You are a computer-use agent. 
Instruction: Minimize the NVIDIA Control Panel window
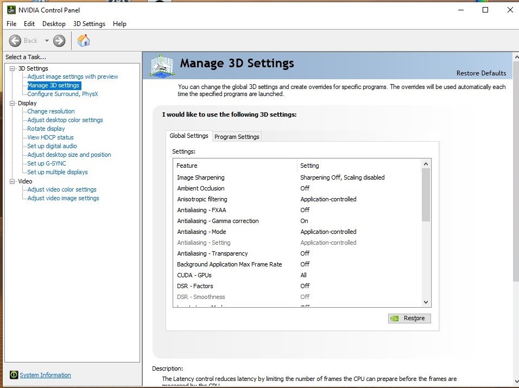tap(460, 10)
